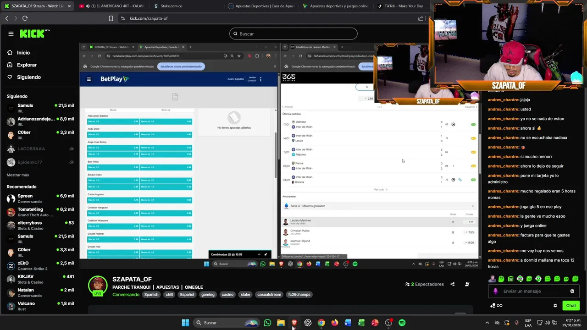Viewport: 587px width, 330px height.
Task: Click the stake tag
Action: 245,295
